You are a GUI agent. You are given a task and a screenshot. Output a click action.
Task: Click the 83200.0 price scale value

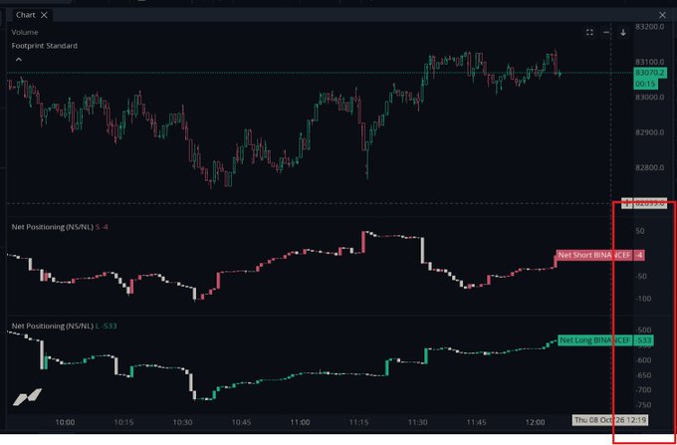click(x=650, y=27)
